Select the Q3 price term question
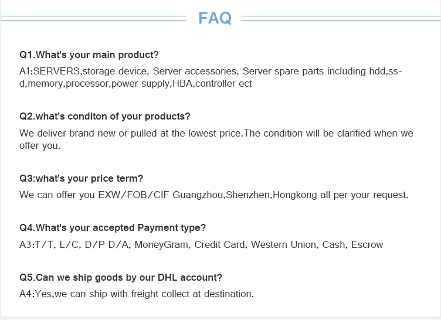Viewport: 441px width, 320px height. point(81,178)
